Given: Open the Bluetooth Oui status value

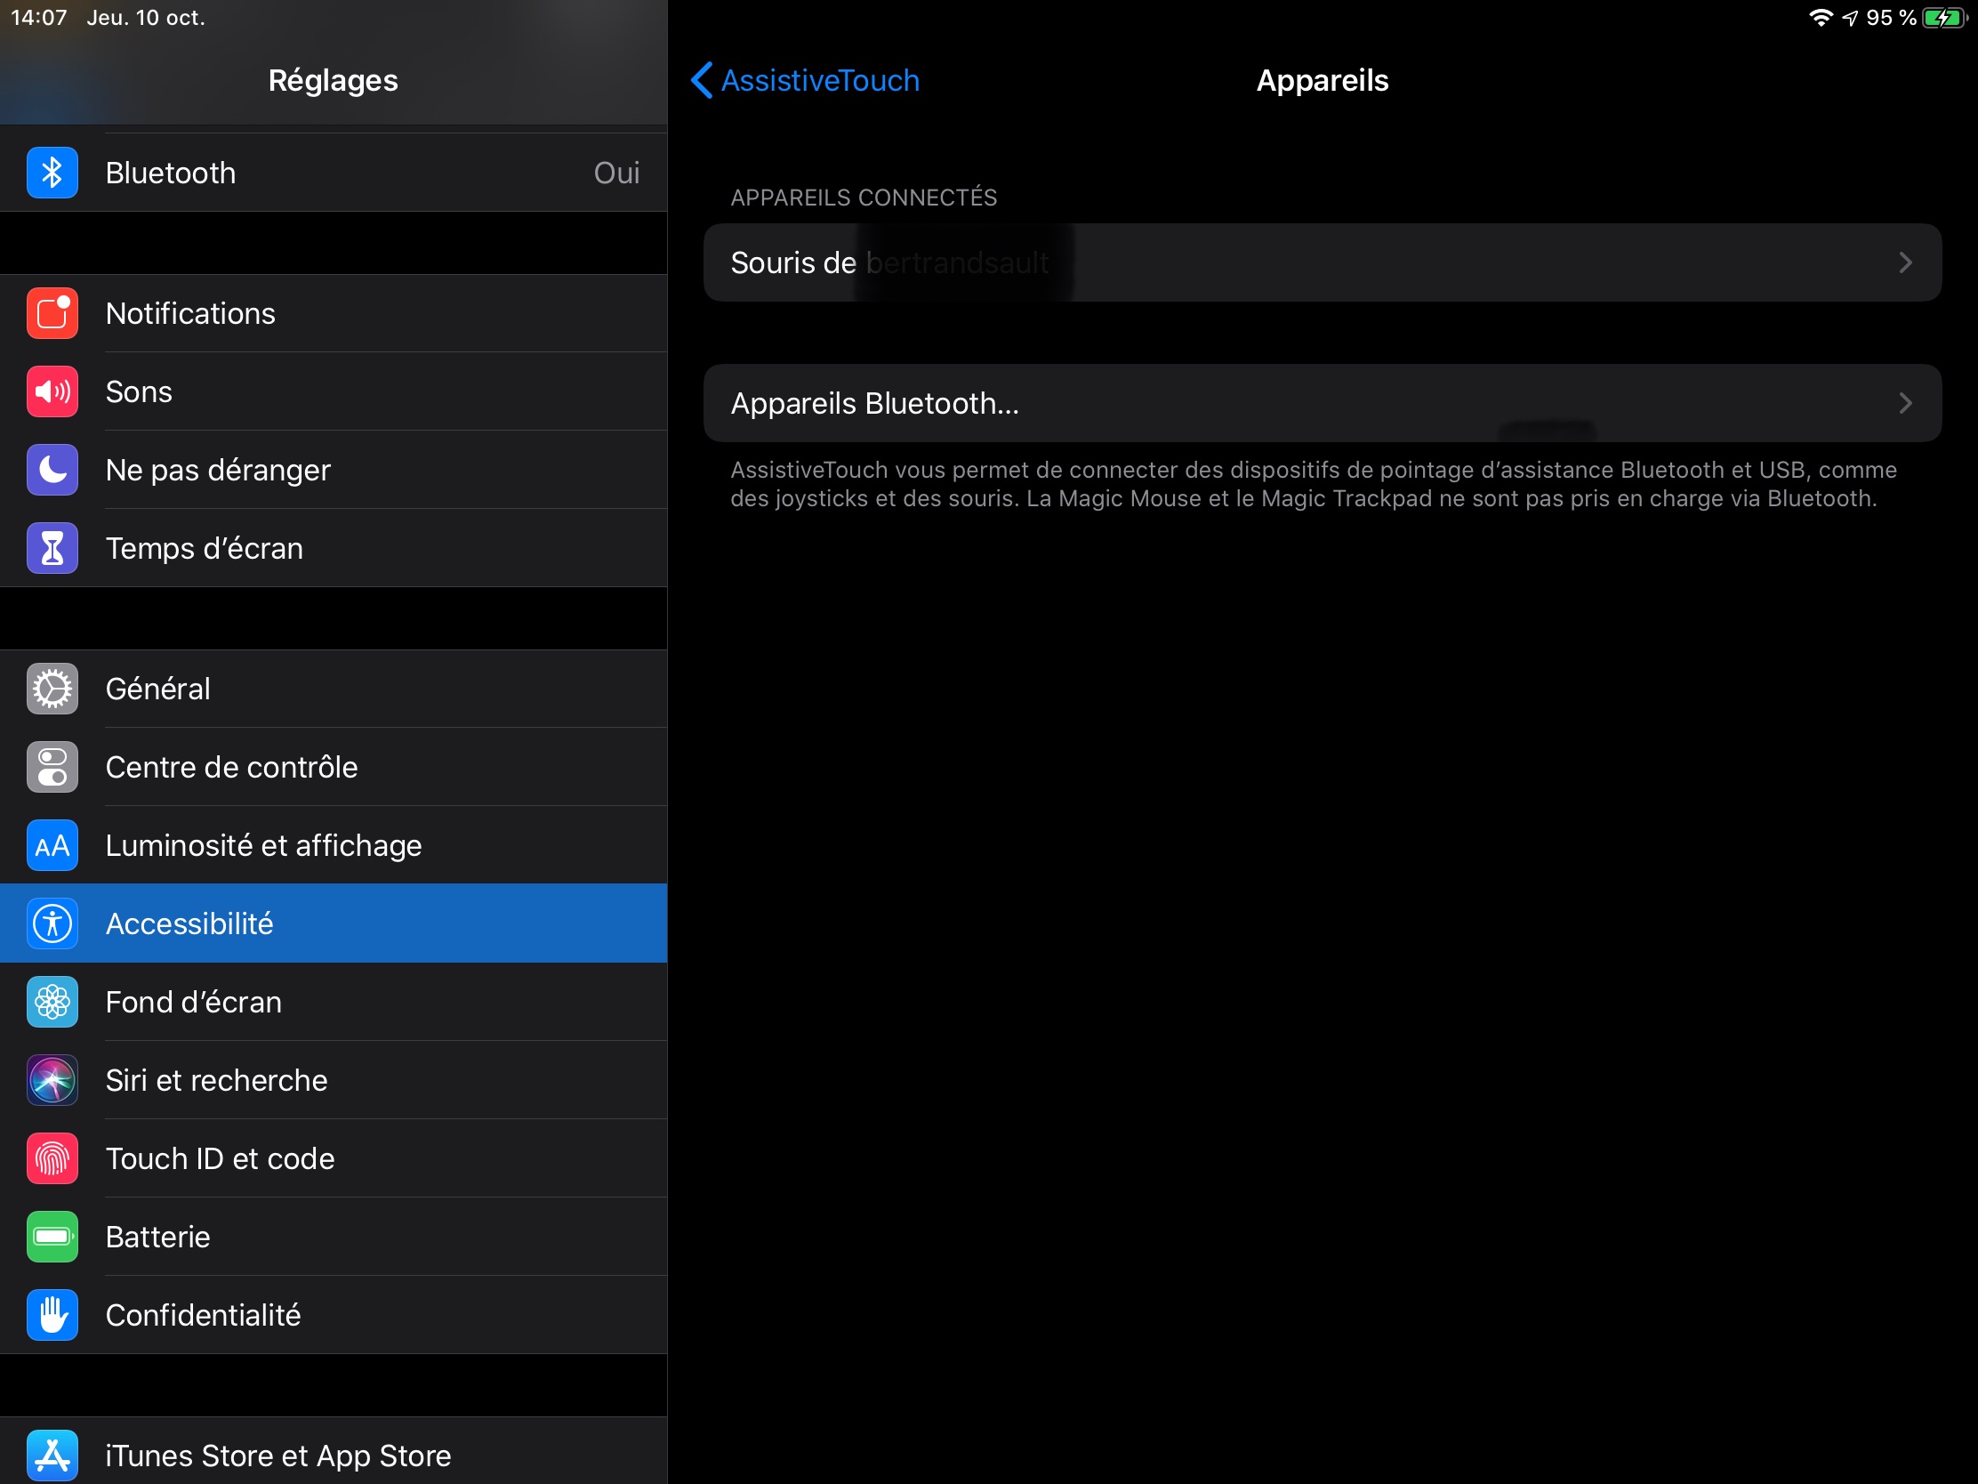Looking at the screenshot, I should click(x=616, y=173).
